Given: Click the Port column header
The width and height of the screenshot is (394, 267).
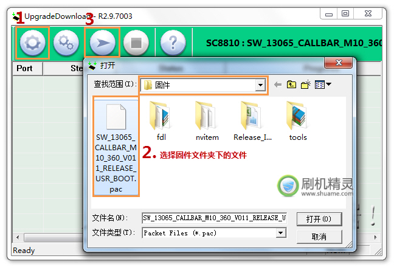Looking at the screenshot, I should pyautogui.click(x=27, y=68).
